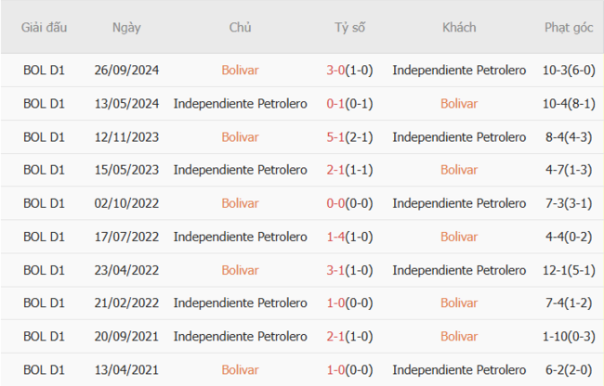Viewport: 604px width, 386px height.
Task: Click the Phạt góc column header
Action: [x=569, y=27]
